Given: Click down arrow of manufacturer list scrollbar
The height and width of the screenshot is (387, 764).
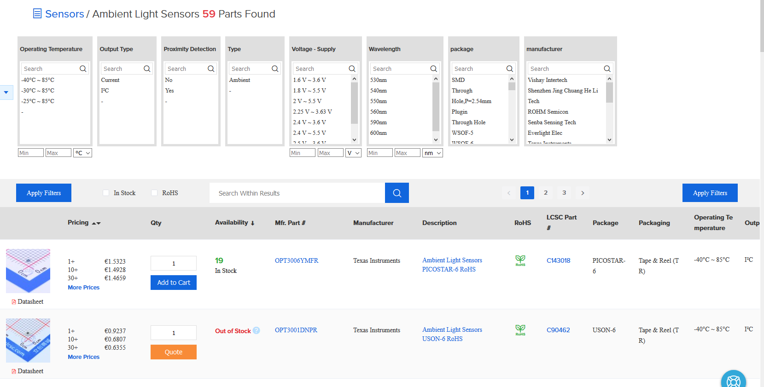Looking at the screenshot, I should tap(609, 139).
